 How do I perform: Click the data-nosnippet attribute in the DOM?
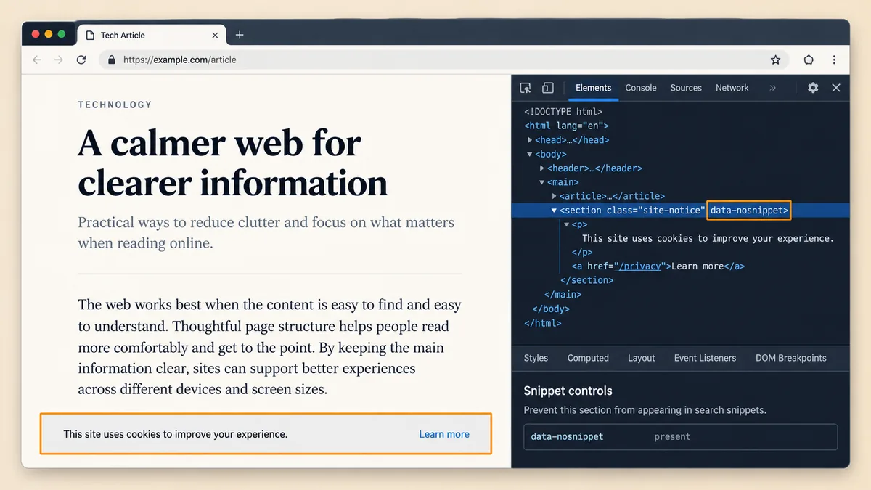tap(749, 211)
